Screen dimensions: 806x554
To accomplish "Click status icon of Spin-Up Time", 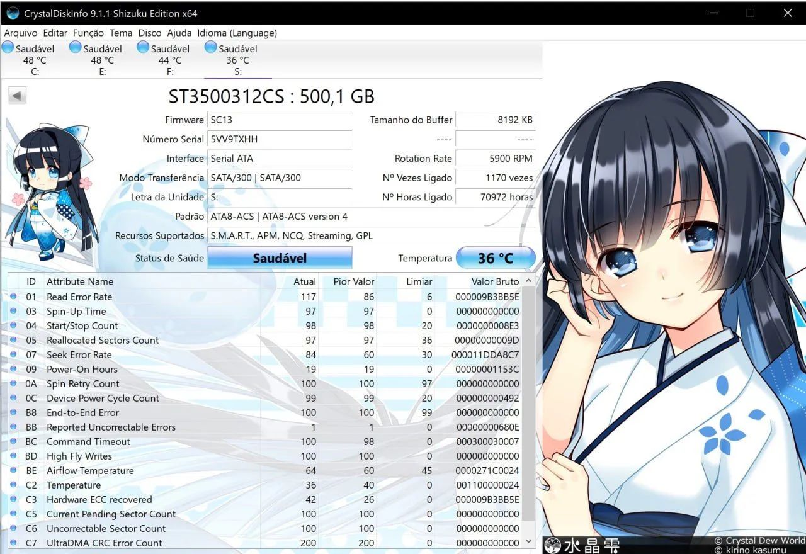I will pos(14,311).
